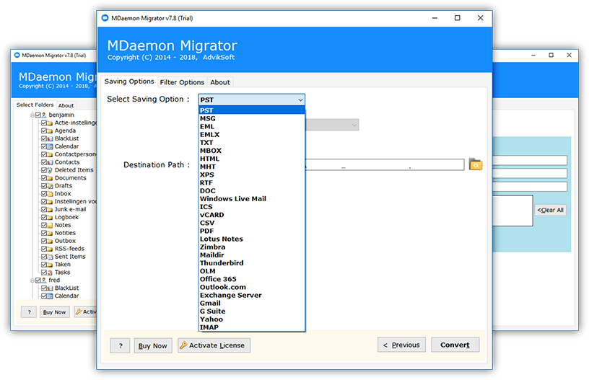Screen dimensions: 589x380
Task: Click the folder browse icon beside Destination Path
Action: click(476, 164)
